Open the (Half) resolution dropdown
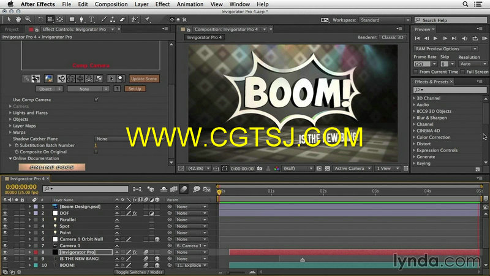 (298, 168)
